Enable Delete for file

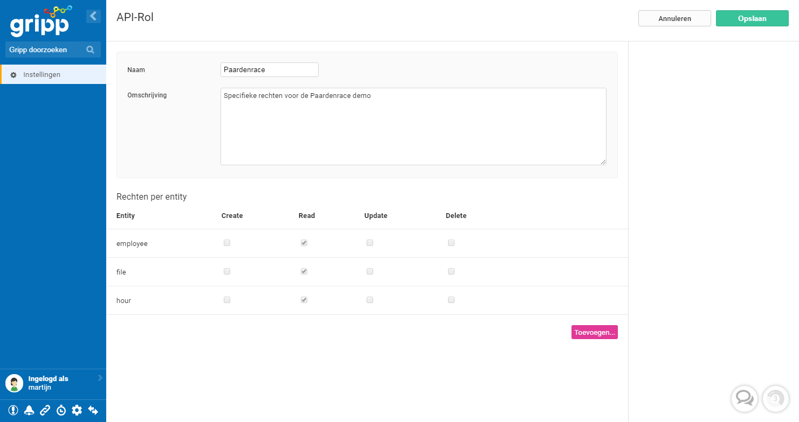click(x=451, y=271)
